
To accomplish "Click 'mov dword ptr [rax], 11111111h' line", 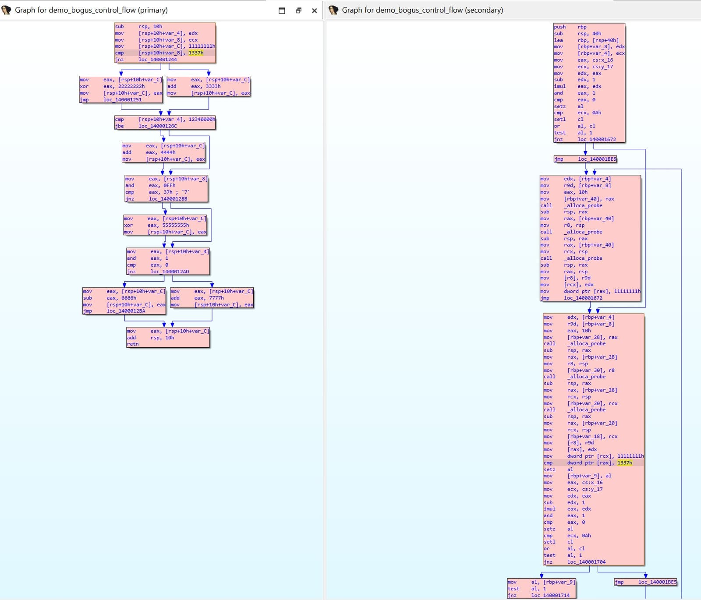I will (x=591, y=291).
